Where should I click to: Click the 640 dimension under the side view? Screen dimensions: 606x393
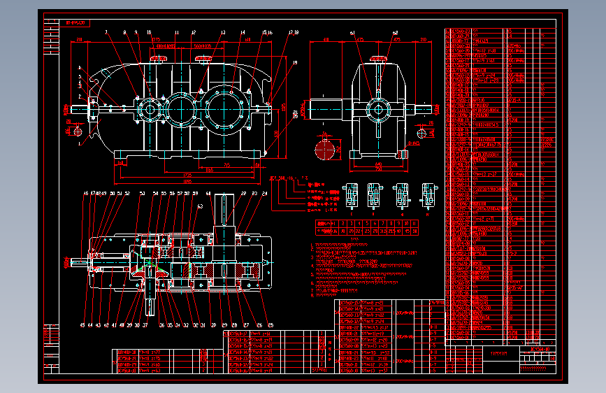point(378,164)
